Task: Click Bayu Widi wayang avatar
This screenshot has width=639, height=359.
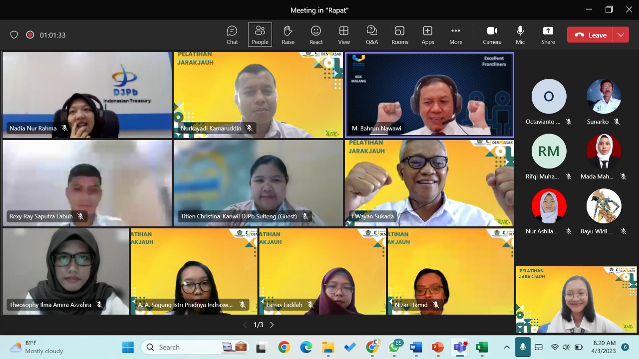Action: coord(604,206)
